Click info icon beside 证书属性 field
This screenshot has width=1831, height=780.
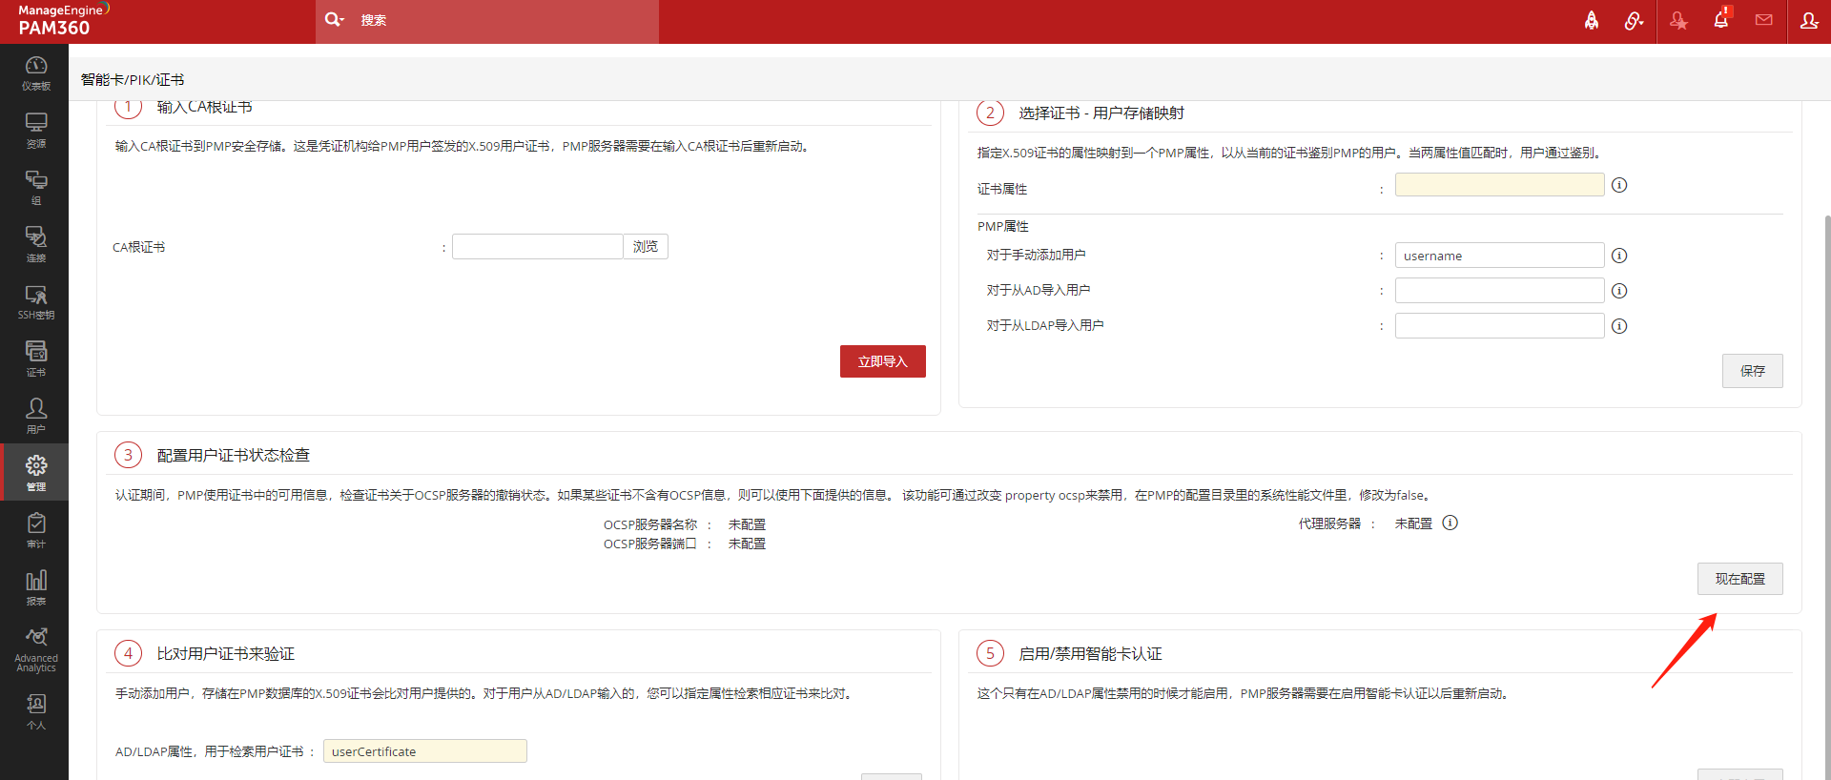(1618, 185)
